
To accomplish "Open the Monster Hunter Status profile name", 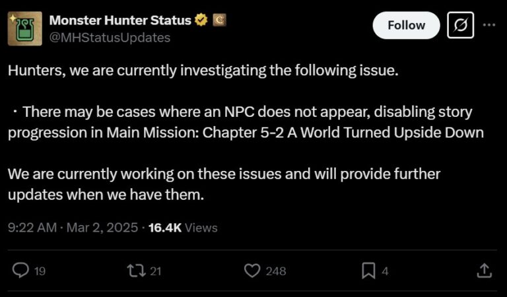I will coord(121,20).
